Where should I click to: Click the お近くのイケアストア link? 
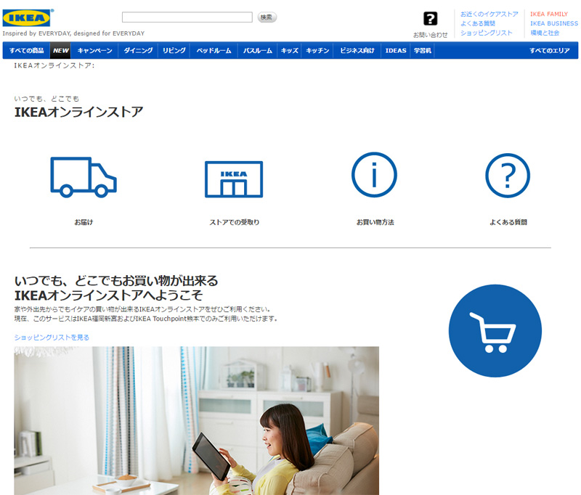click(489, 14)
